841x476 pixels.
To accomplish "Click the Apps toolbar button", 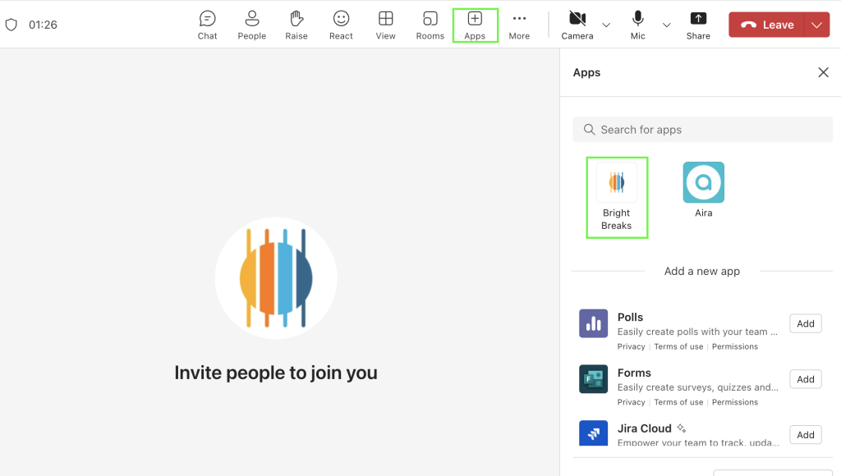I will point(475,25).
